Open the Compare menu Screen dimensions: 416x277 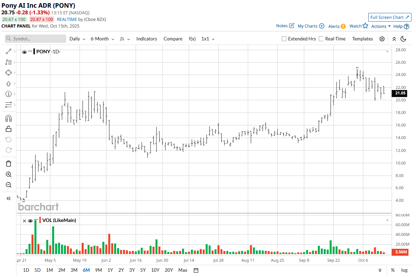(x=173, y=39)
